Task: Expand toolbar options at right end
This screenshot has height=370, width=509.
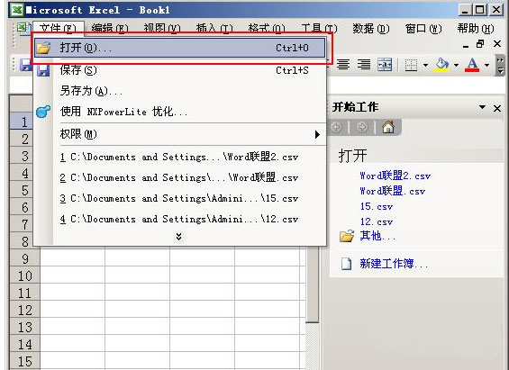Action: (x=500, y=65)
